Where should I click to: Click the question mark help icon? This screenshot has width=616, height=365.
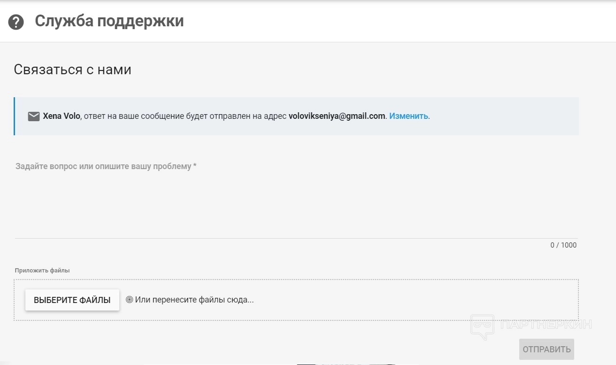(x=16, y=22)
